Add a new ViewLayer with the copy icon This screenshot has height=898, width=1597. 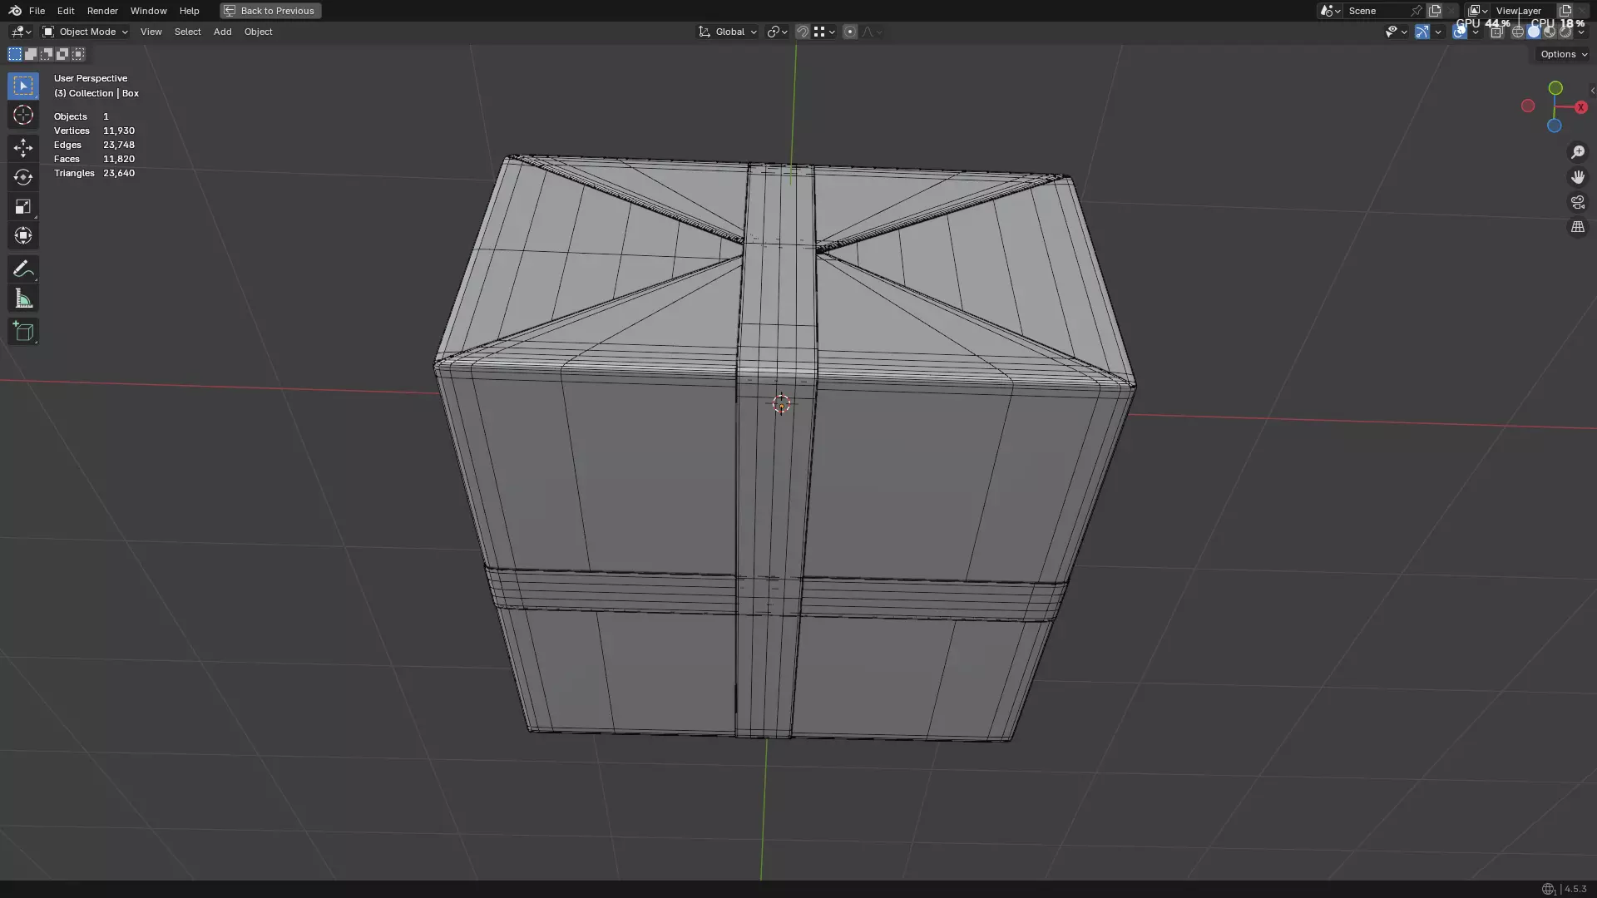point(1565,11)
